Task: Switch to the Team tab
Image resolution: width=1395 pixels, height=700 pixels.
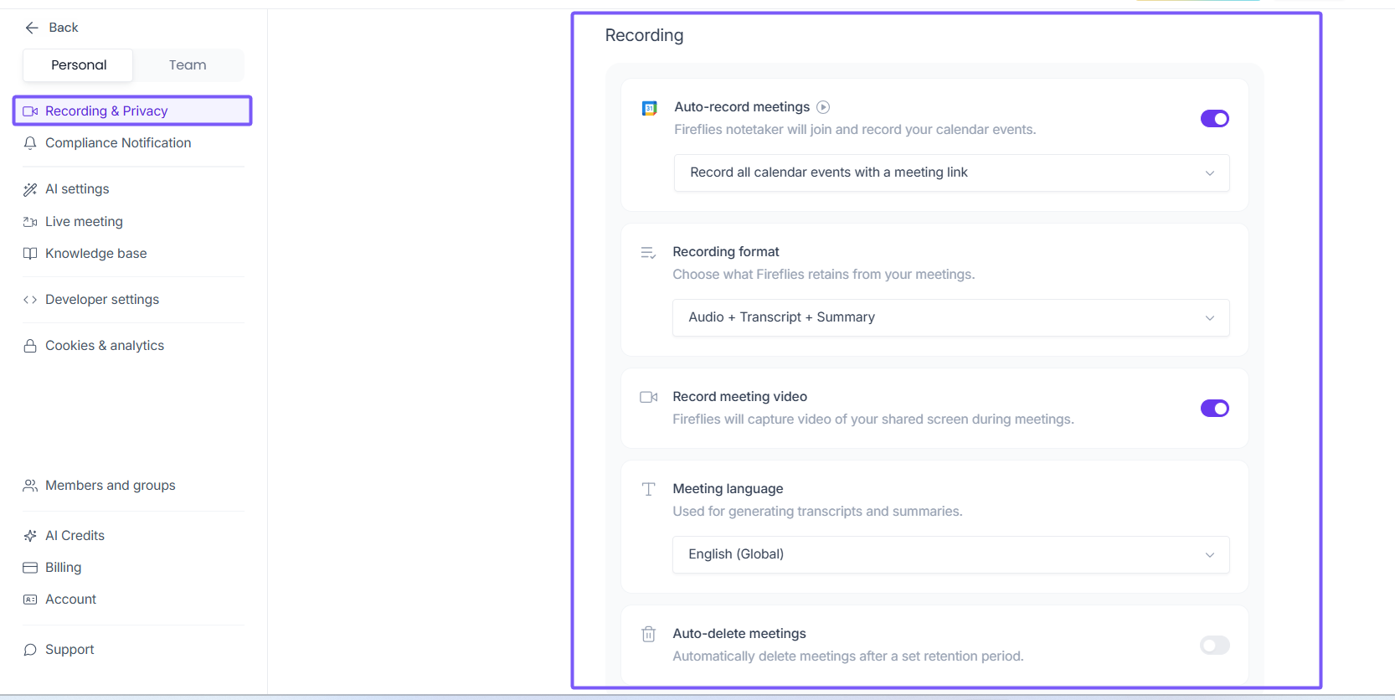Action: point(188,65)
